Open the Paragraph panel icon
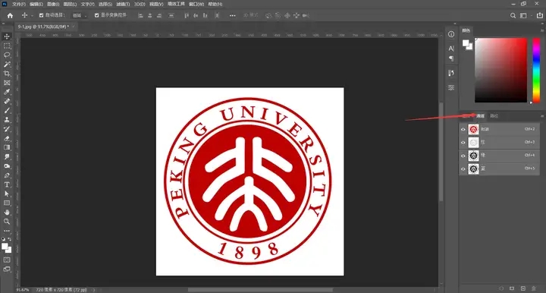 click(x=451, y=58)
